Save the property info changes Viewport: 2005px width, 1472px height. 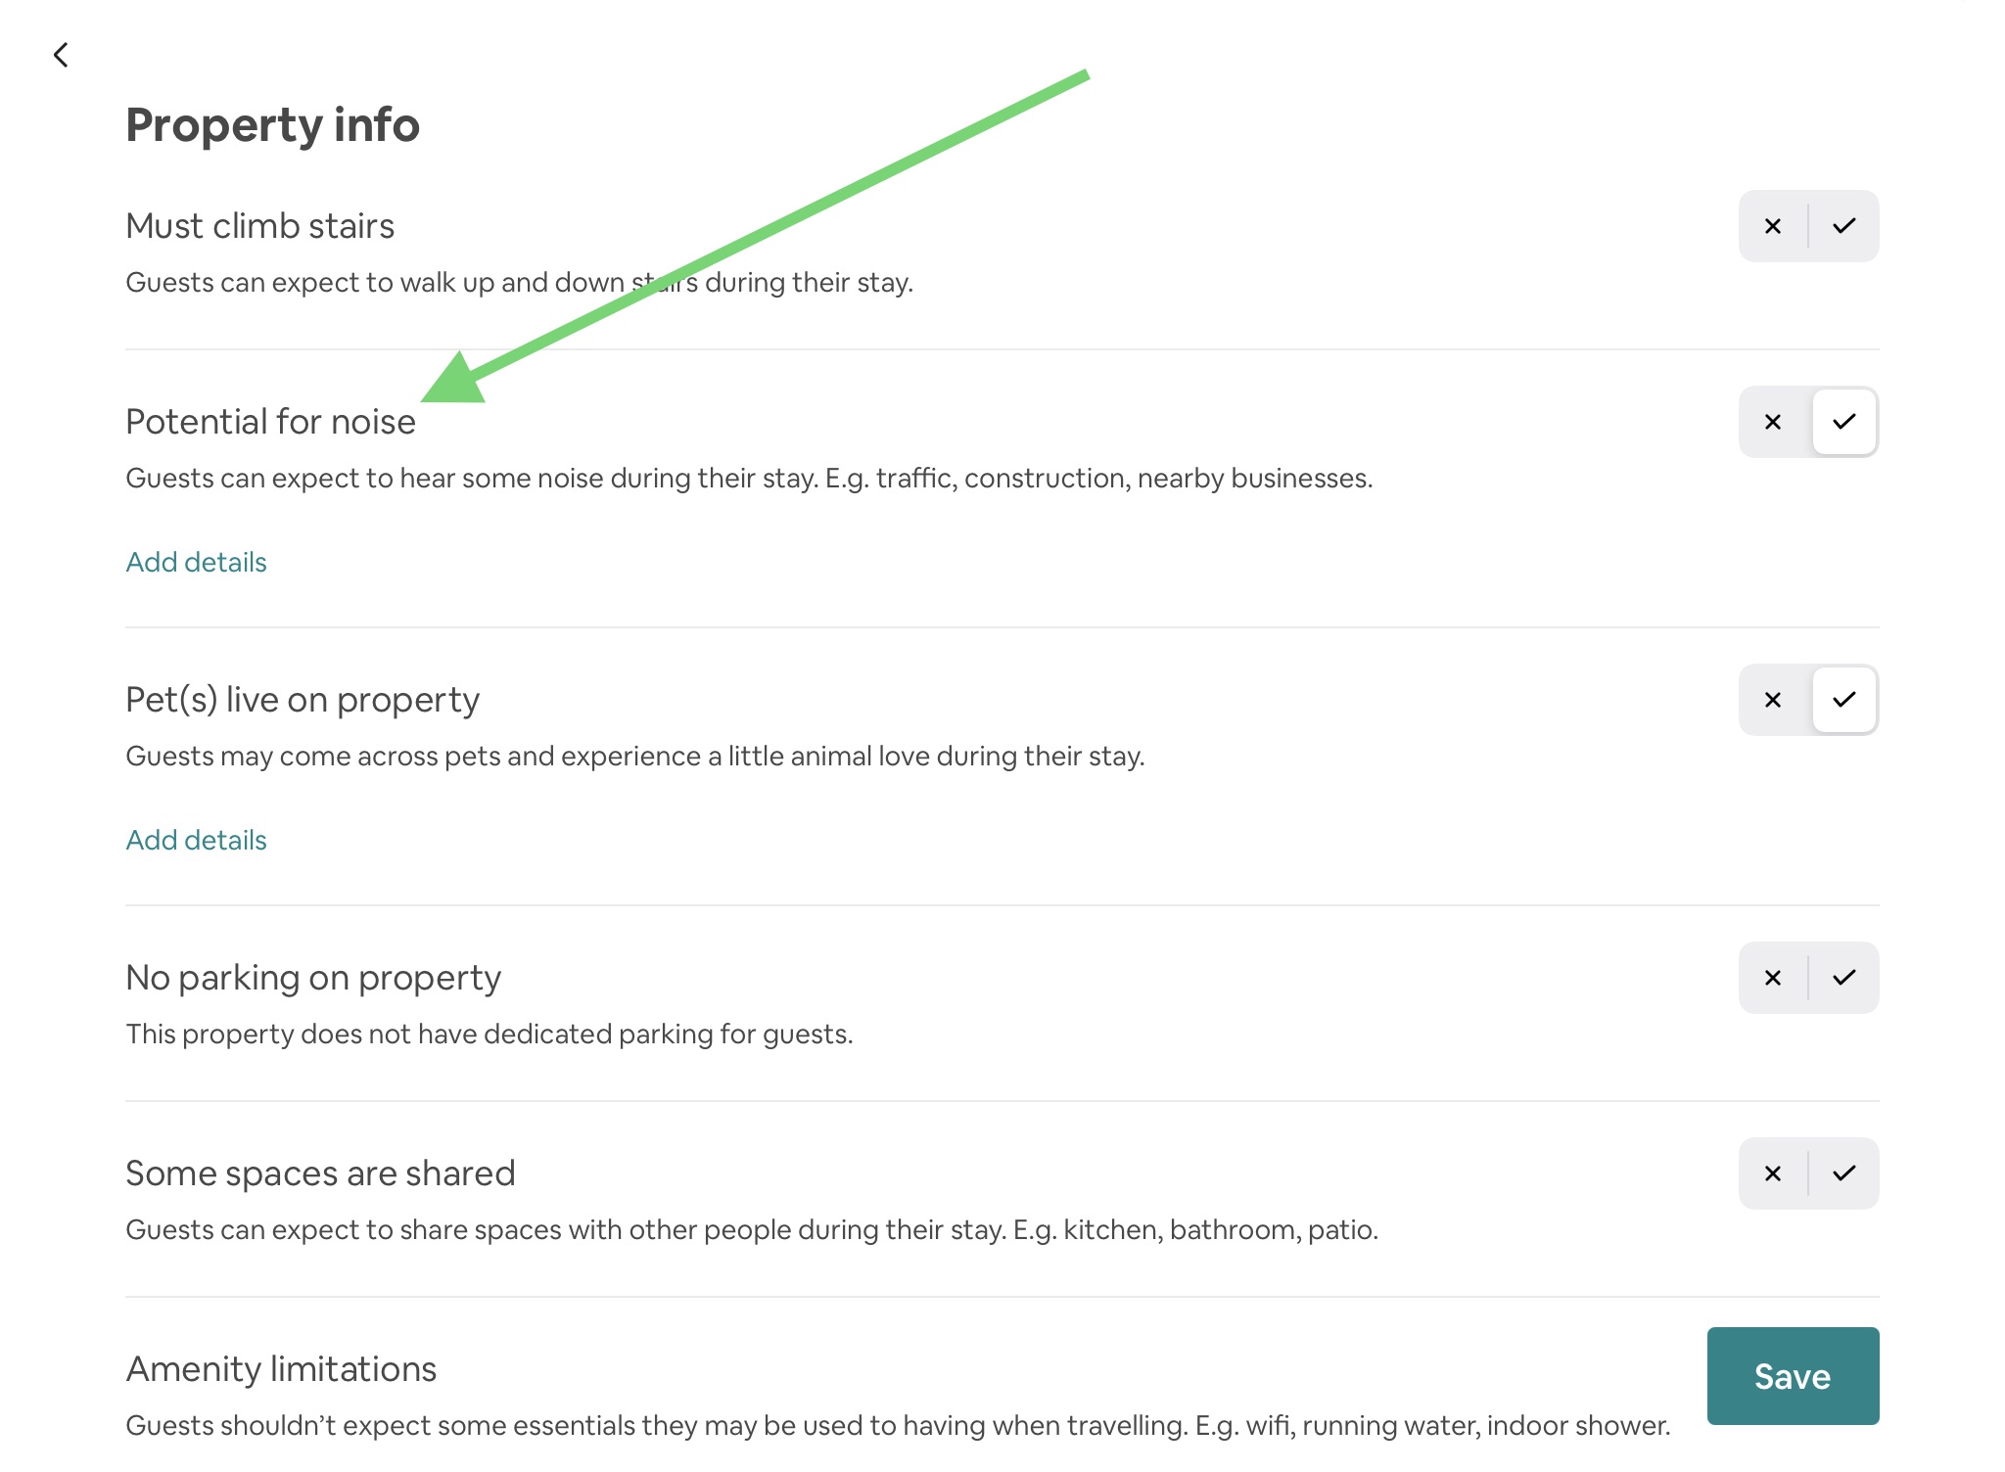1793,1376
